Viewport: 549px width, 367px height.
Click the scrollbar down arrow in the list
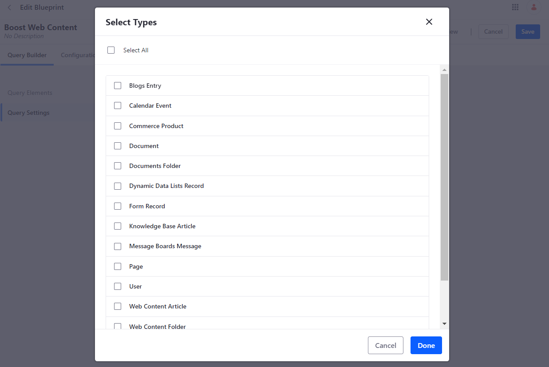click(x=444, y=324)
